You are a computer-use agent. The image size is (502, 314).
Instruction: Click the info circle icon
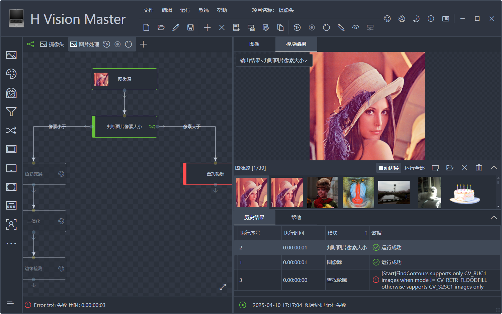[x=431, y=19]
